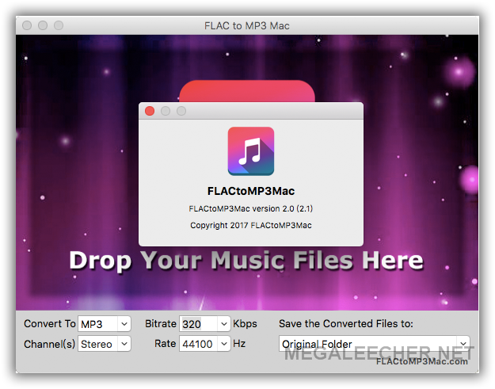This screenshot has height=389, width=495.
Task: Minimize the FLAC to MP3 Mac main window
Action: coord(43,25)
